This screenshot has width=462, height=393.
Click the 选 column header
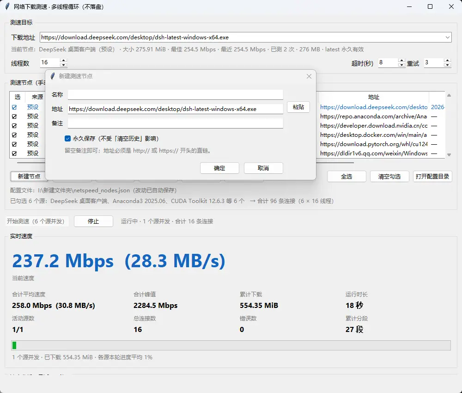(18, 97)
